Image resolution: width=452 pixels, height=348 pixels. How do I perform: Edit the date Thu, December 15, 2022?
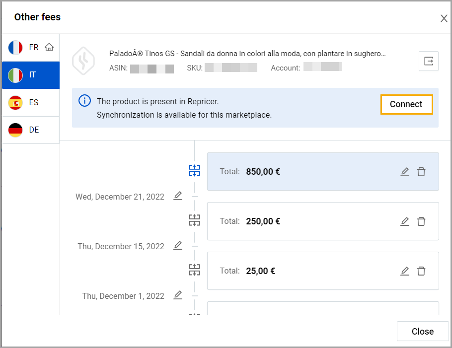tap(178, 245)
